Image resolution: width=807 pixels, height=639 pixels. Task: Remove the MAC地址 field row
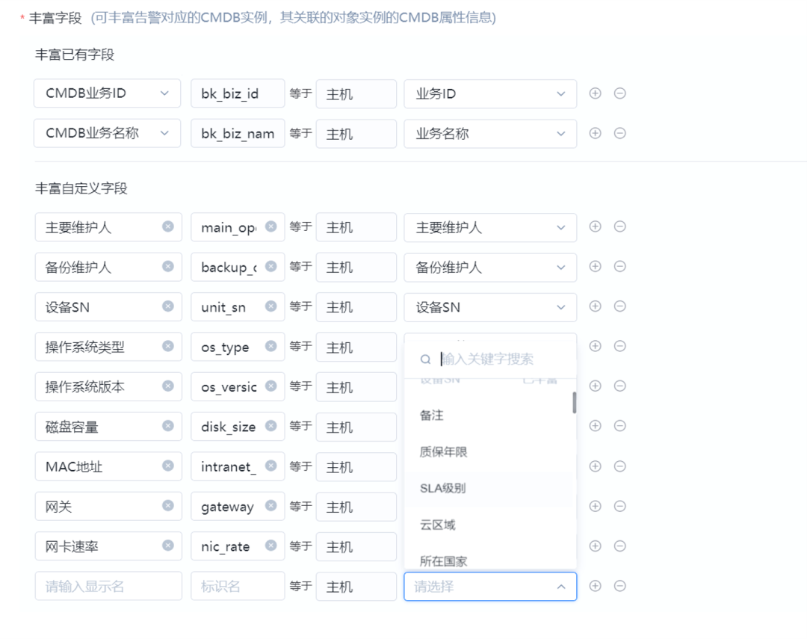coord(619,466)
